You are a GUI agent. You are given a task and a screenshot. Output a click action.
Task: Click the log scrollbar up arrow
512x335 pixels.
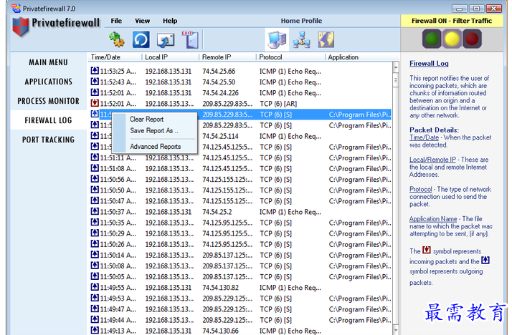pyautogui.click(x=396, y=67)
